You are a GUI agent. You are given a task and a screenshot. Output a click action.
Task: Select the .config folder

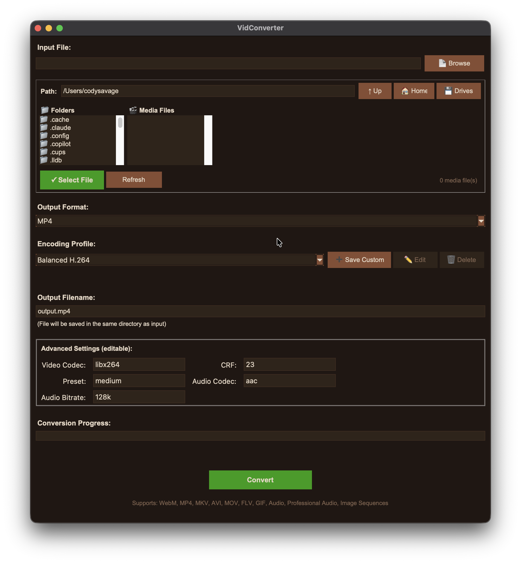click(77, 136)
